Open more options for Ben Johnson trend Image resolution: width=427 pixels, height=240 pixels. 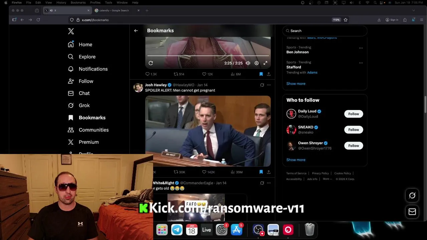click(x=361, y=48)
